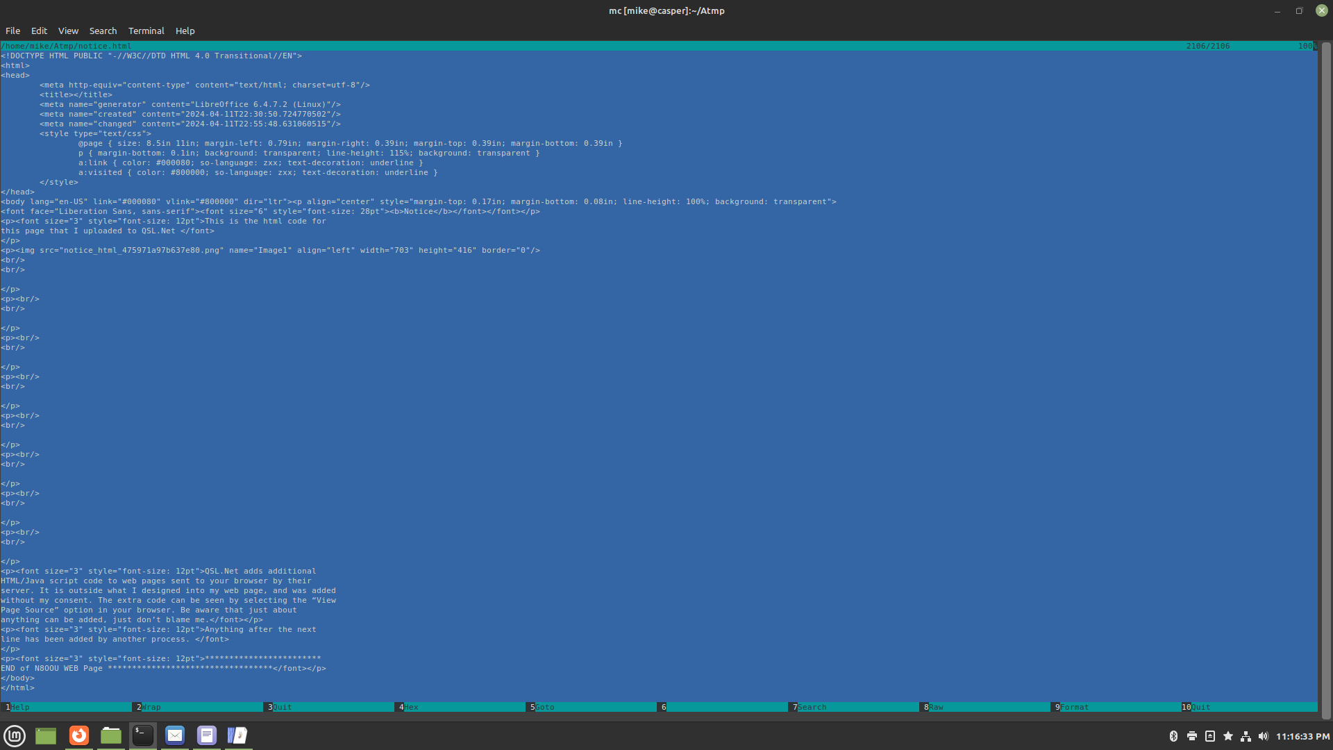Image resolution: width=1333 pixels, height=750 pixels.
Task: Open the Linux Mint start menu
Action: (15, 735)
